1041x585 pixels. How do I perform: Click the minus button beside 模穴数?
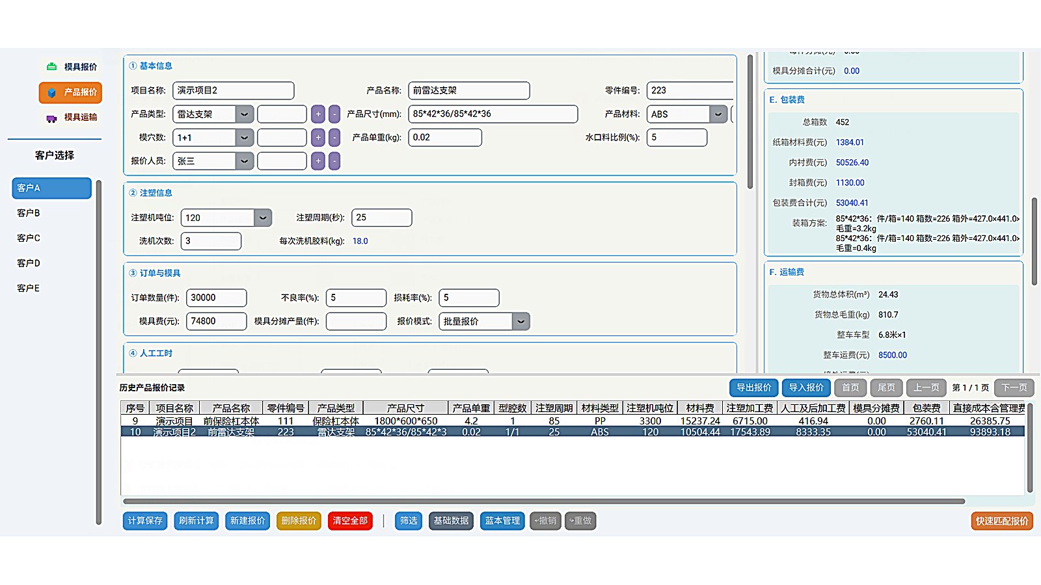pyautogui.click(x=334, y=138)
